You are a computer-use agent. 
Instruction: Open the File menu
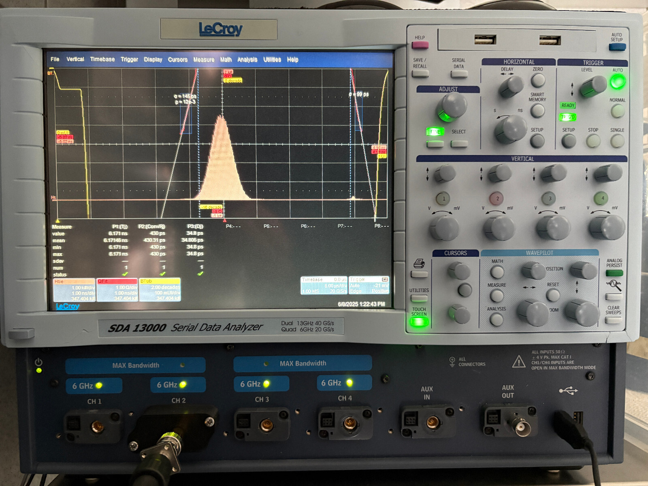[55, 59]
